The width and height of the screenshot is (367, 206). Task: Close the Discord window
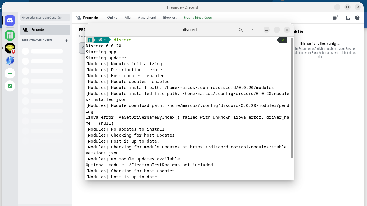point(358,7)
